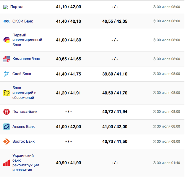Click the Alliance Bank logo icon
This screenshot has height=177, width=185.
click(x=7, y=127)
